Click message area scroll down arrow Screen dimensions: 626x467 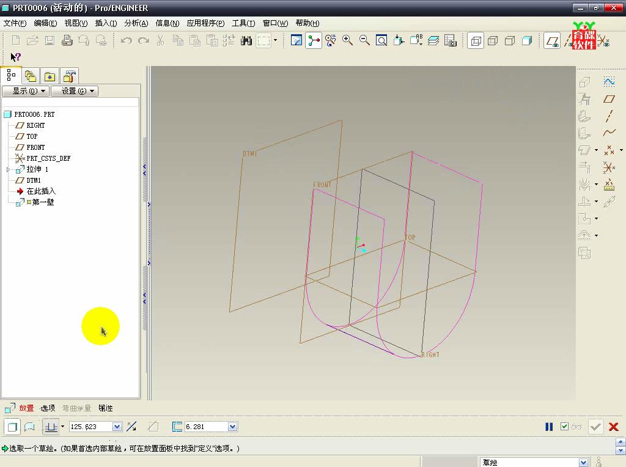[x=620, y=450]
